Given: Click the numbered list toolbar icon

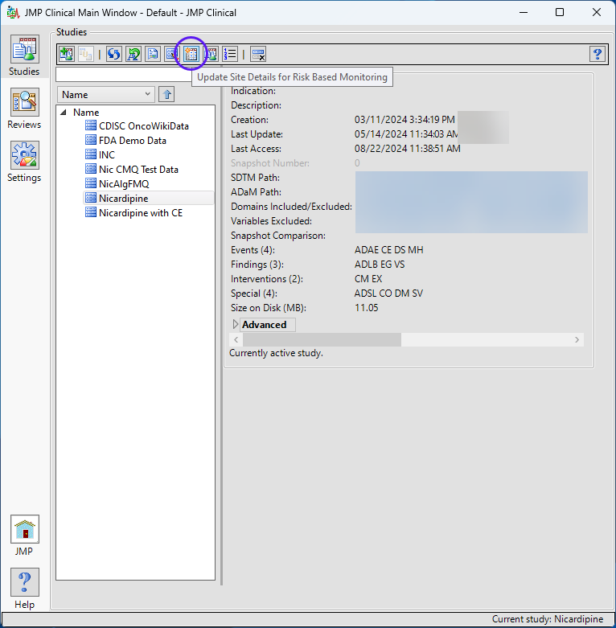Looking at the screenshot, I should tap(231, 54).
